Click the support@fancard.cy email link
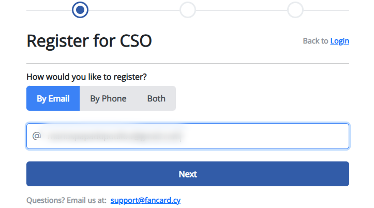Viewport: 374px width, 208px height. 145,200
